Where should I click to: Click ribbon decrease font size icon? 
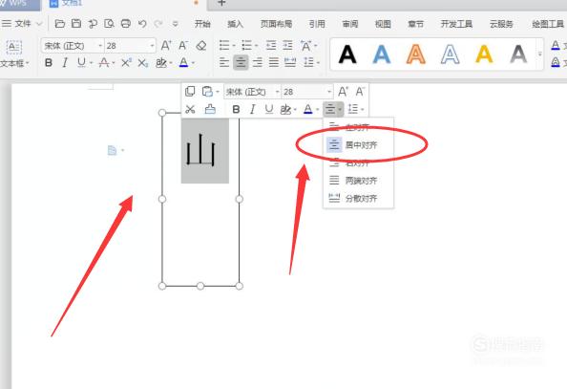pyautogui.click(x=183, y=46)
